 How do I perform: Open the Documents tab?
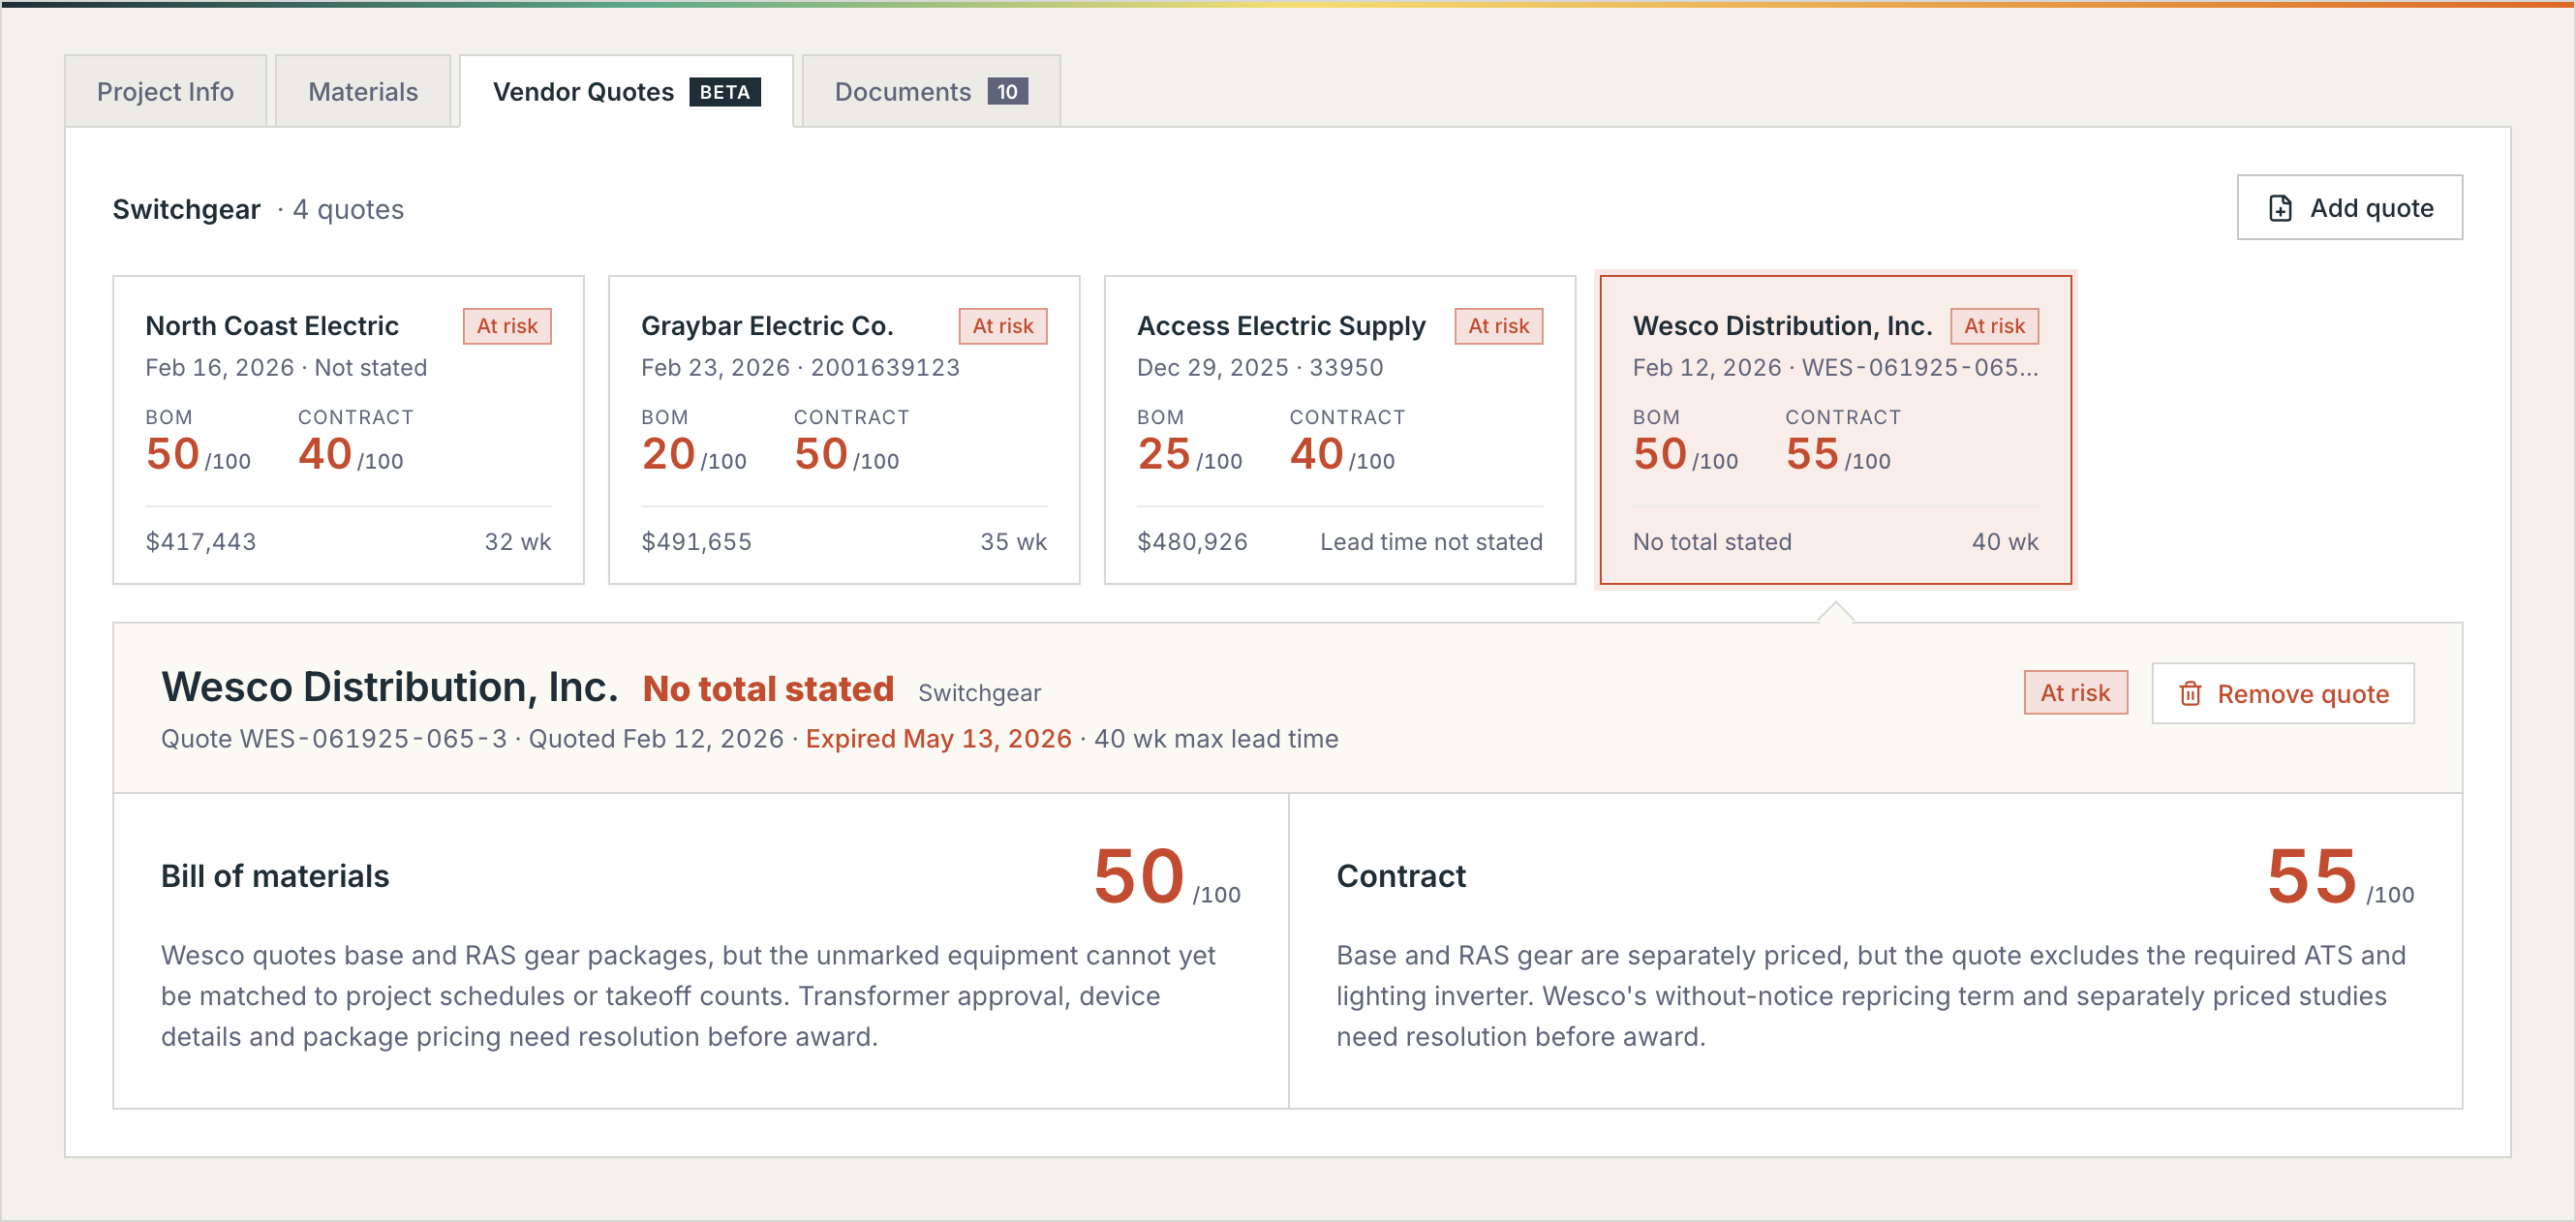coord(931,91)
